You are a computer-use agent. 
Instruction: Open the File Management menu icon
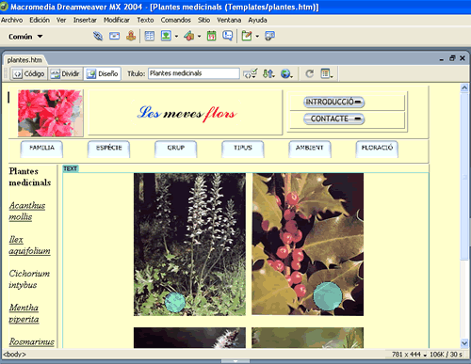click(268, 73)
